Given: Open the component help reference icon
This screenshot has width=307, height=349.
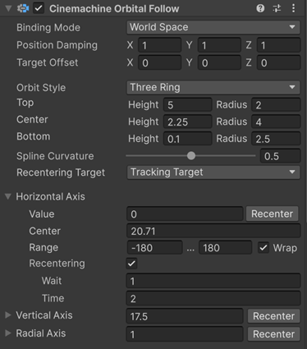Looking at the screenshot, I should 260,8.
